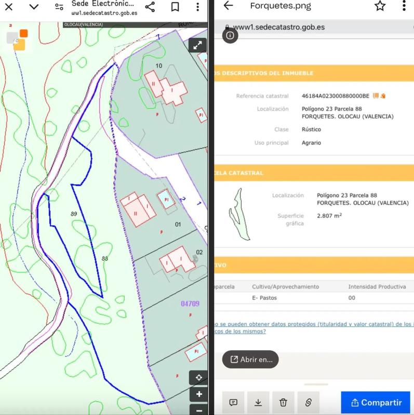
Task: Zoom in on the map with plus button
Action: pos(198,394)
